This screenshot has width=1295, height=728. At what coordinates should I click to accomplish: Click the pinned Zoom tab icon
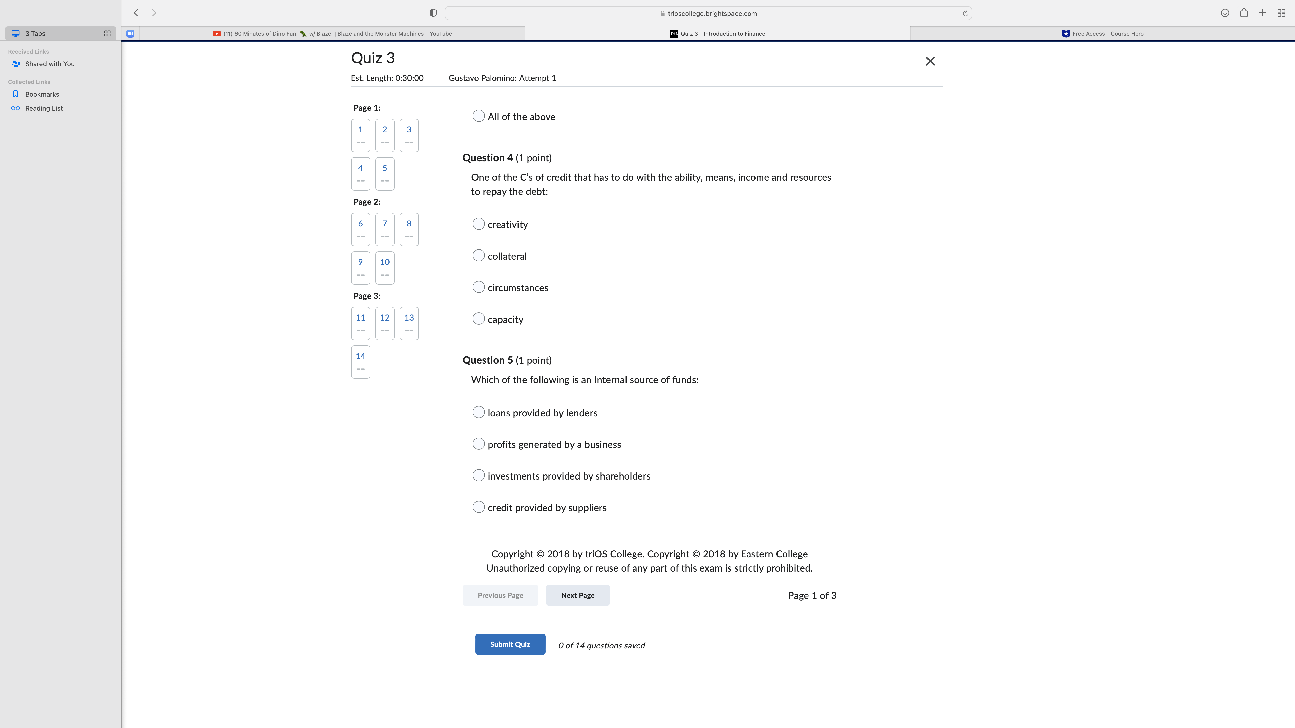[x=130, y=33]
